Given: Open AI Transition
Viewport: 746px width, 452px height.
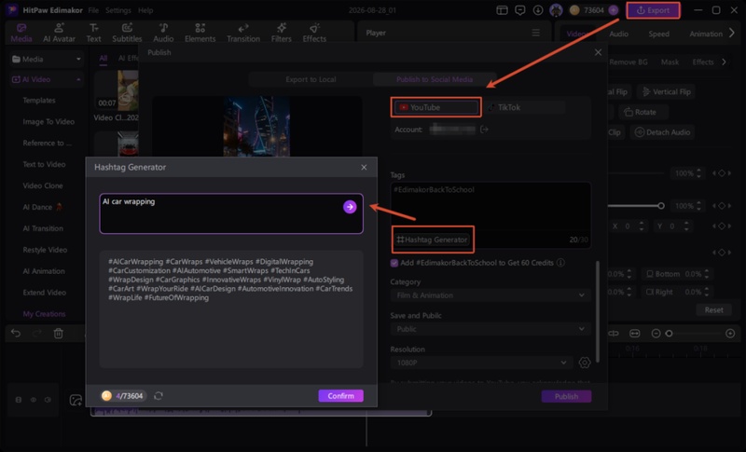Looking at the screenshot, I should 43,228.
